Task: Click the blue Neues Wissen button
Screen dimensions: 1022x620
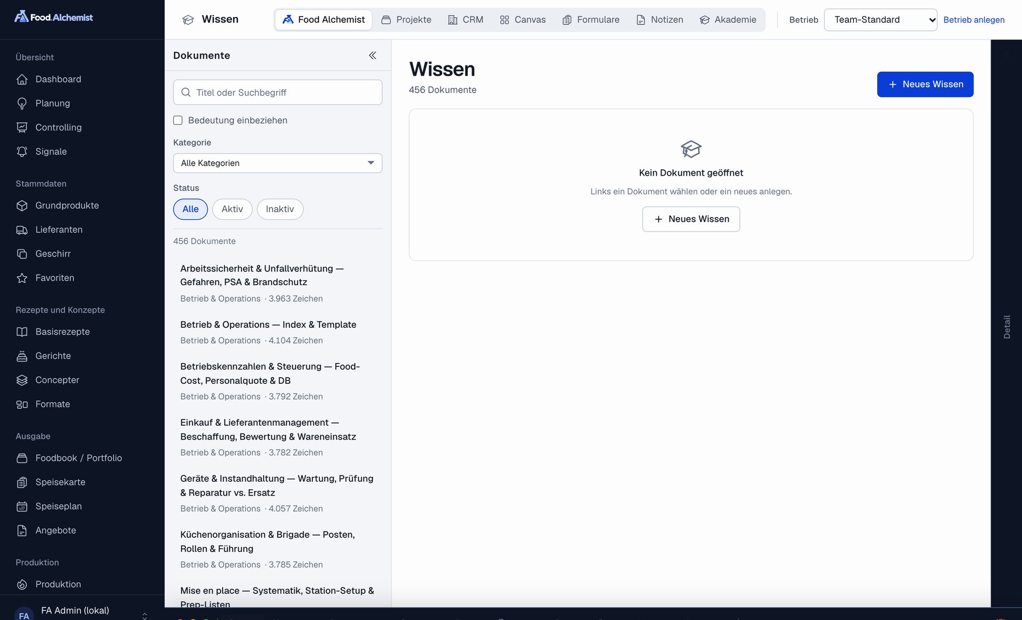Action: (925, 84)
